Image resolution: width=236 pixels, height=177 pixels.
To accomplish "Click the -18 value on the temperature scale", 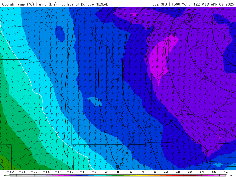I will point(46,172).
